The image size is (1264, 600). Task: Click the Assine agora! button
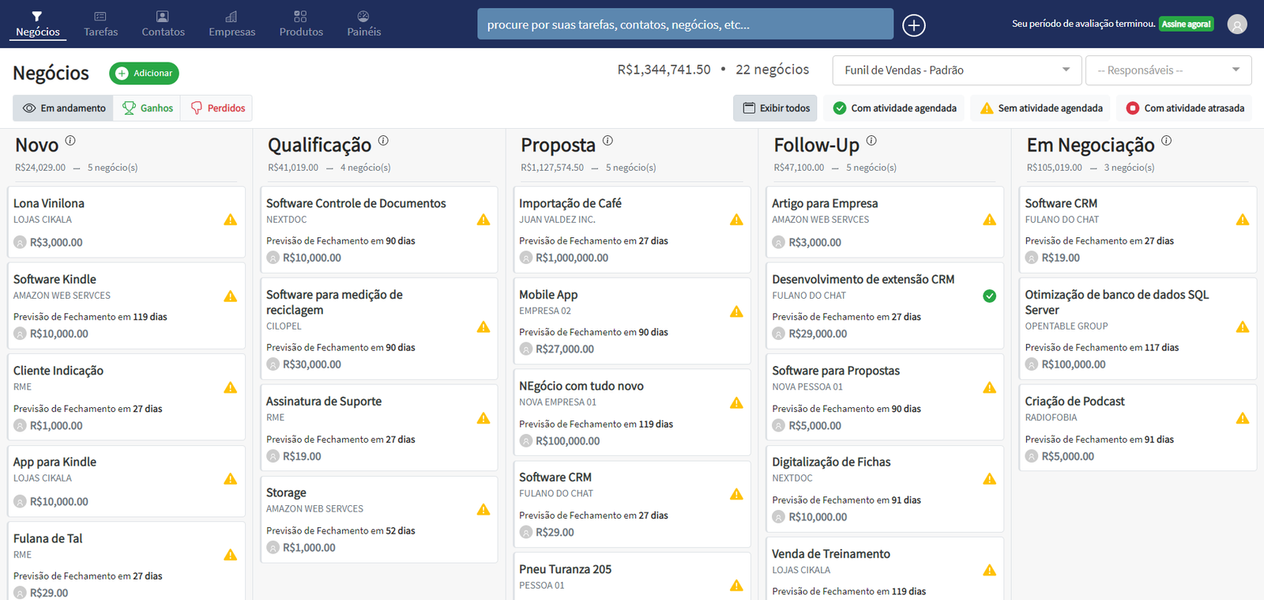point(1186,24)
